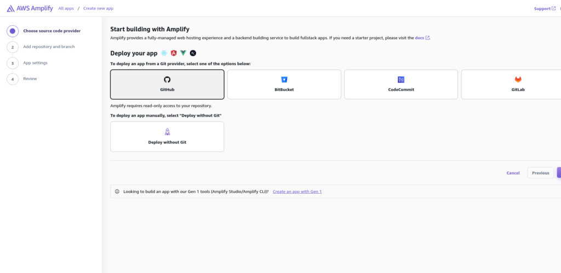This screenshot has width=561, height=273.
Task: Click the AWS Amplify logo icon
Action: point(10,8)
